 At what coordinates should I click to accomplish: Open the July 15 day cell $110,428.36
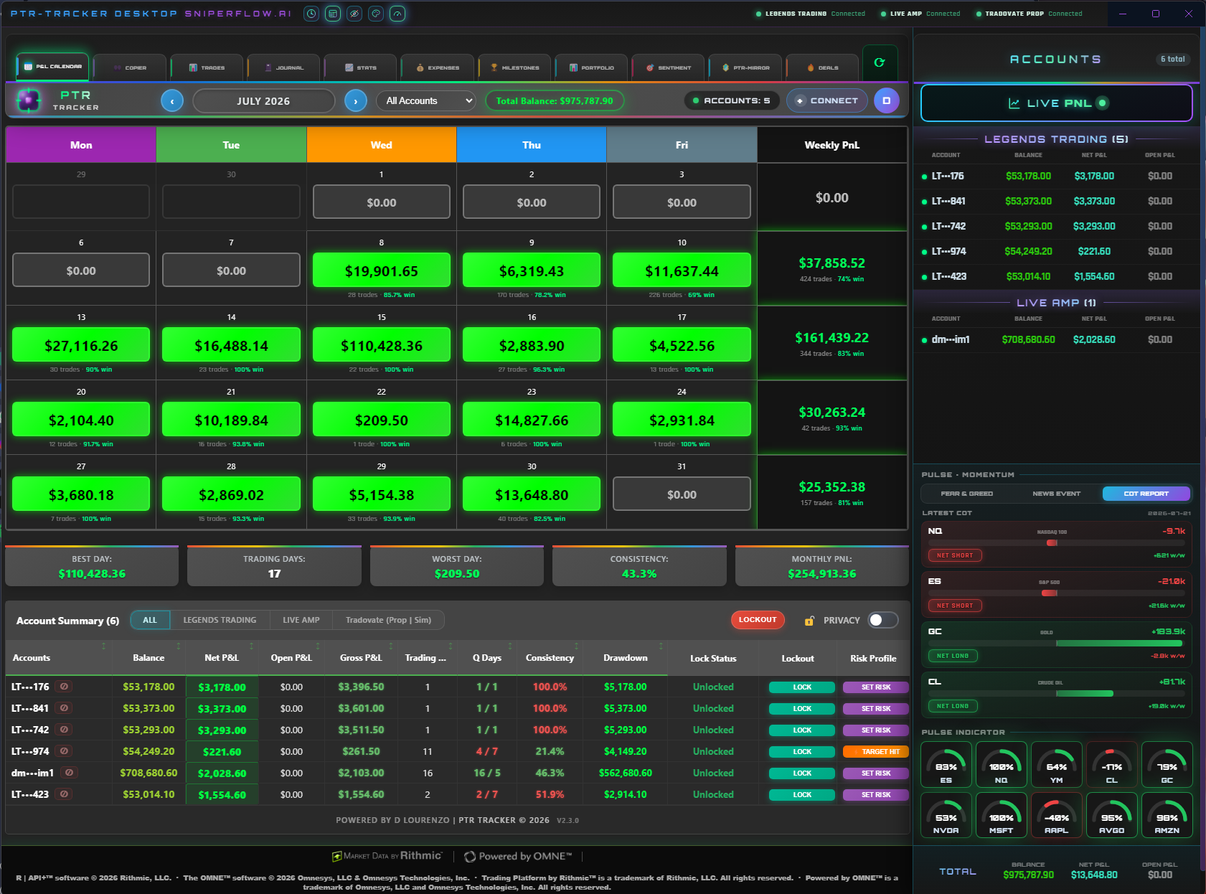382,345
